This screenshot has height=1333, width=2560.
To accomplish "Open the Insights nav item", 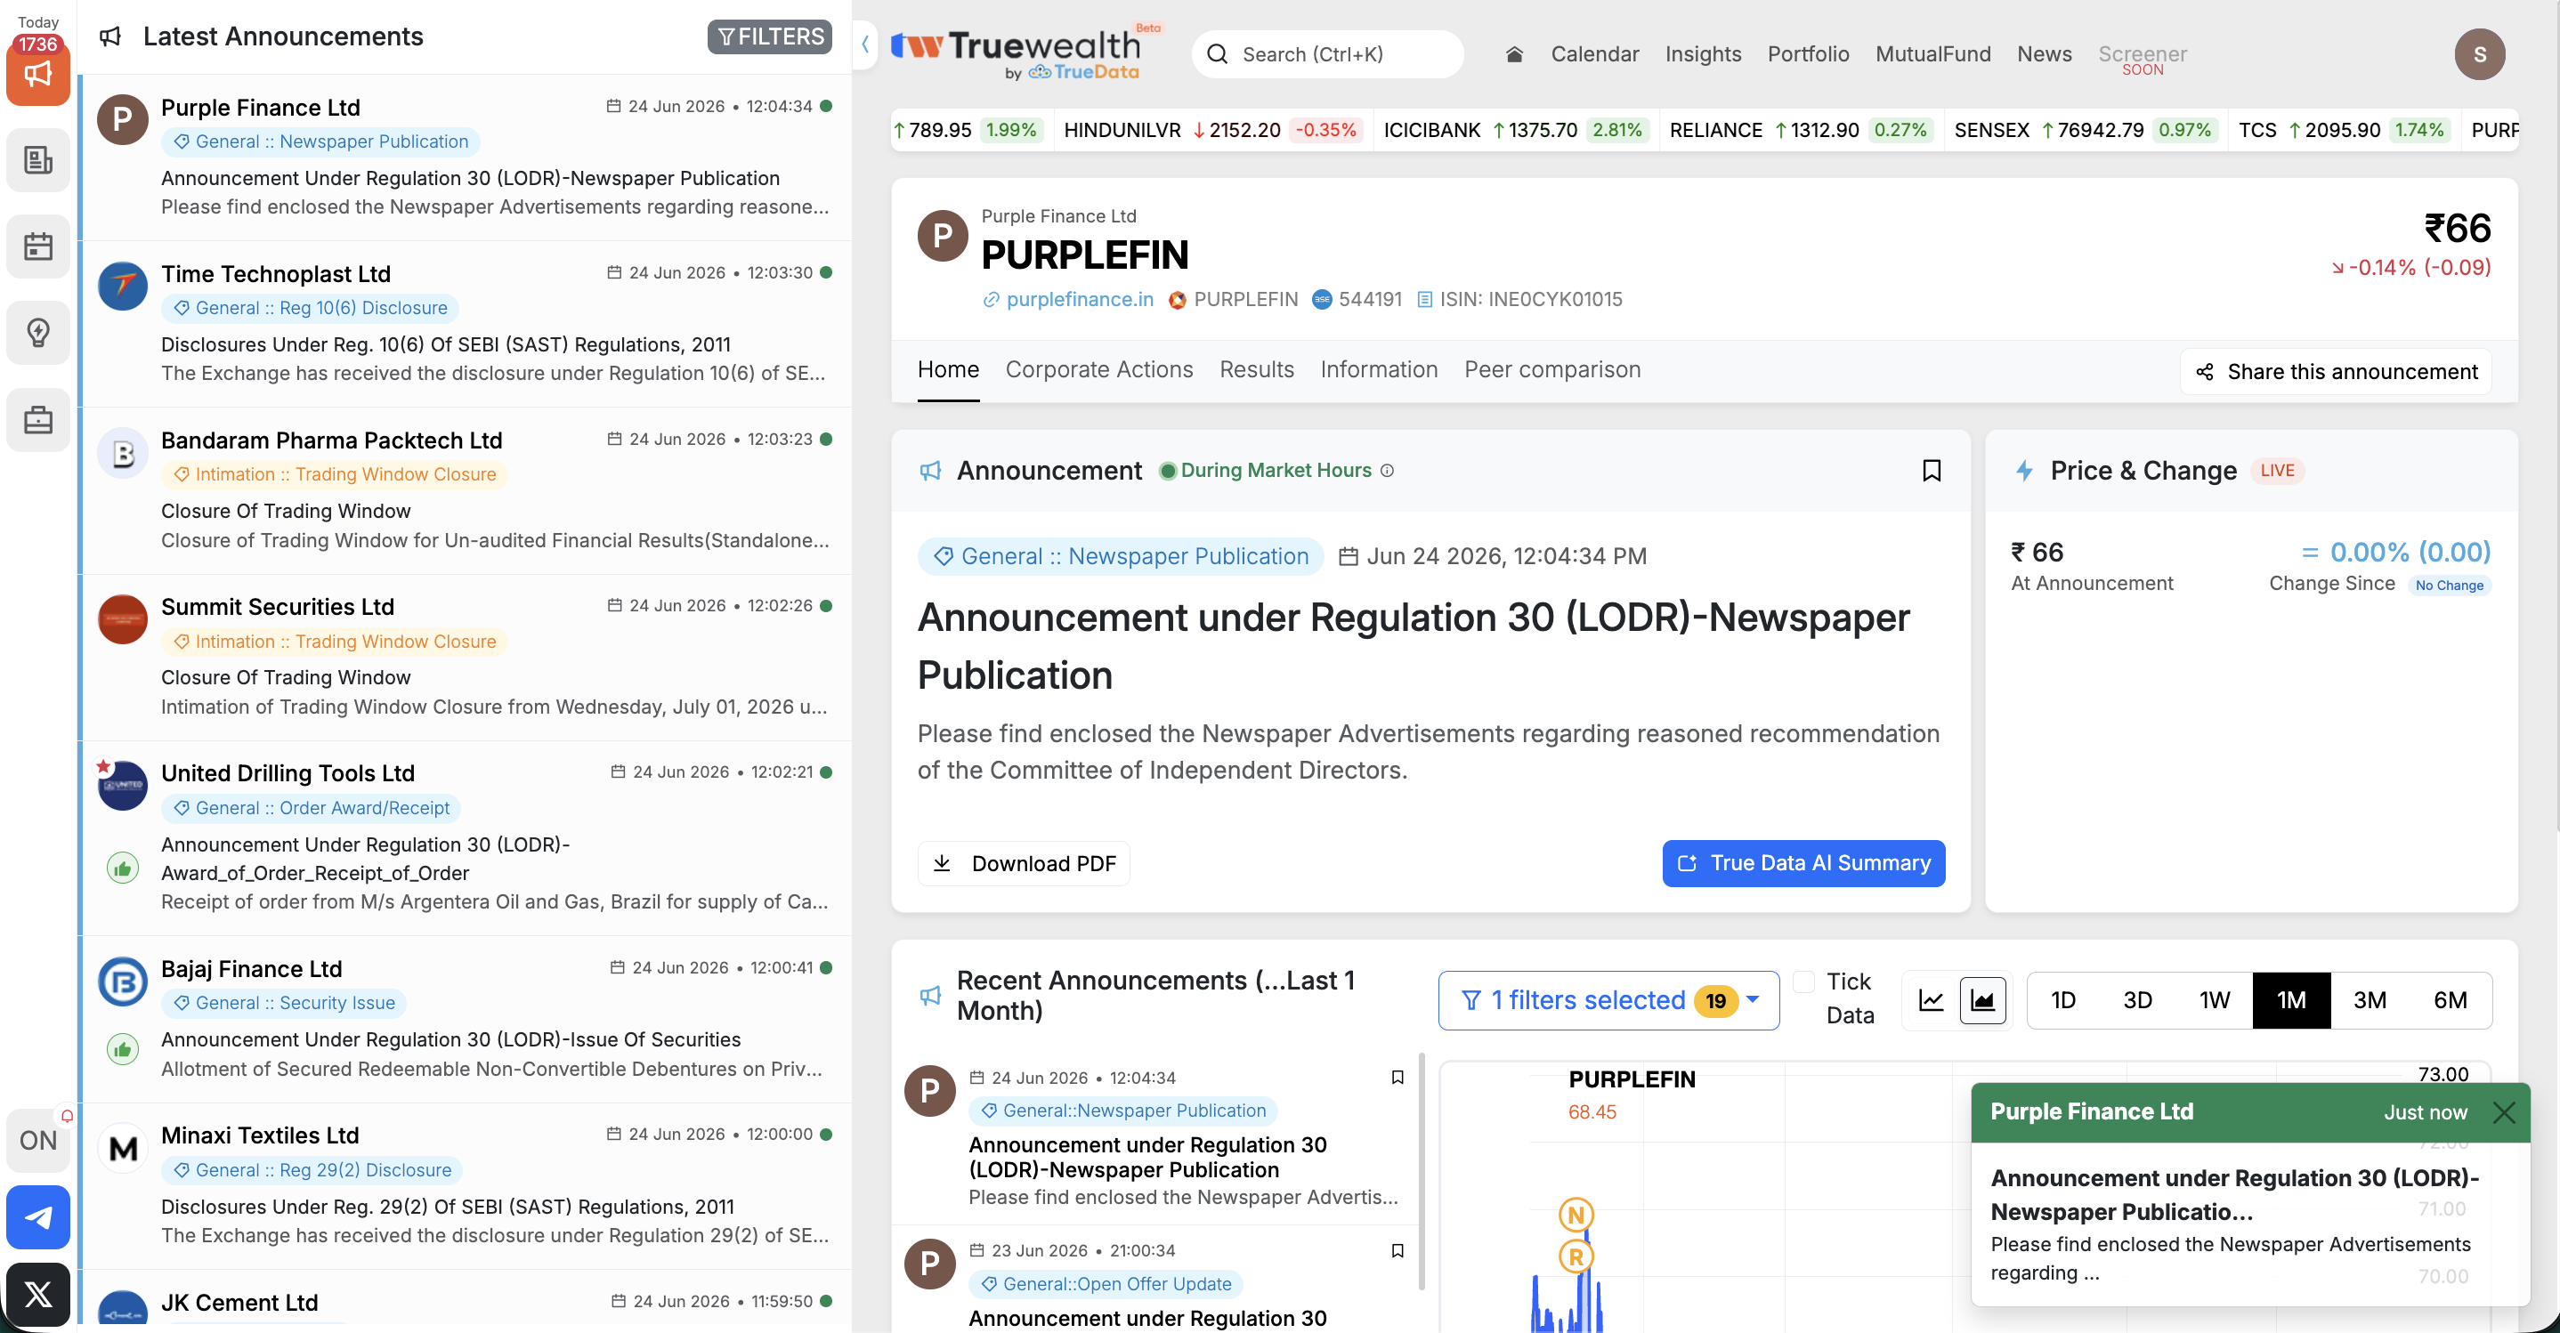I will coord(1702,53).
